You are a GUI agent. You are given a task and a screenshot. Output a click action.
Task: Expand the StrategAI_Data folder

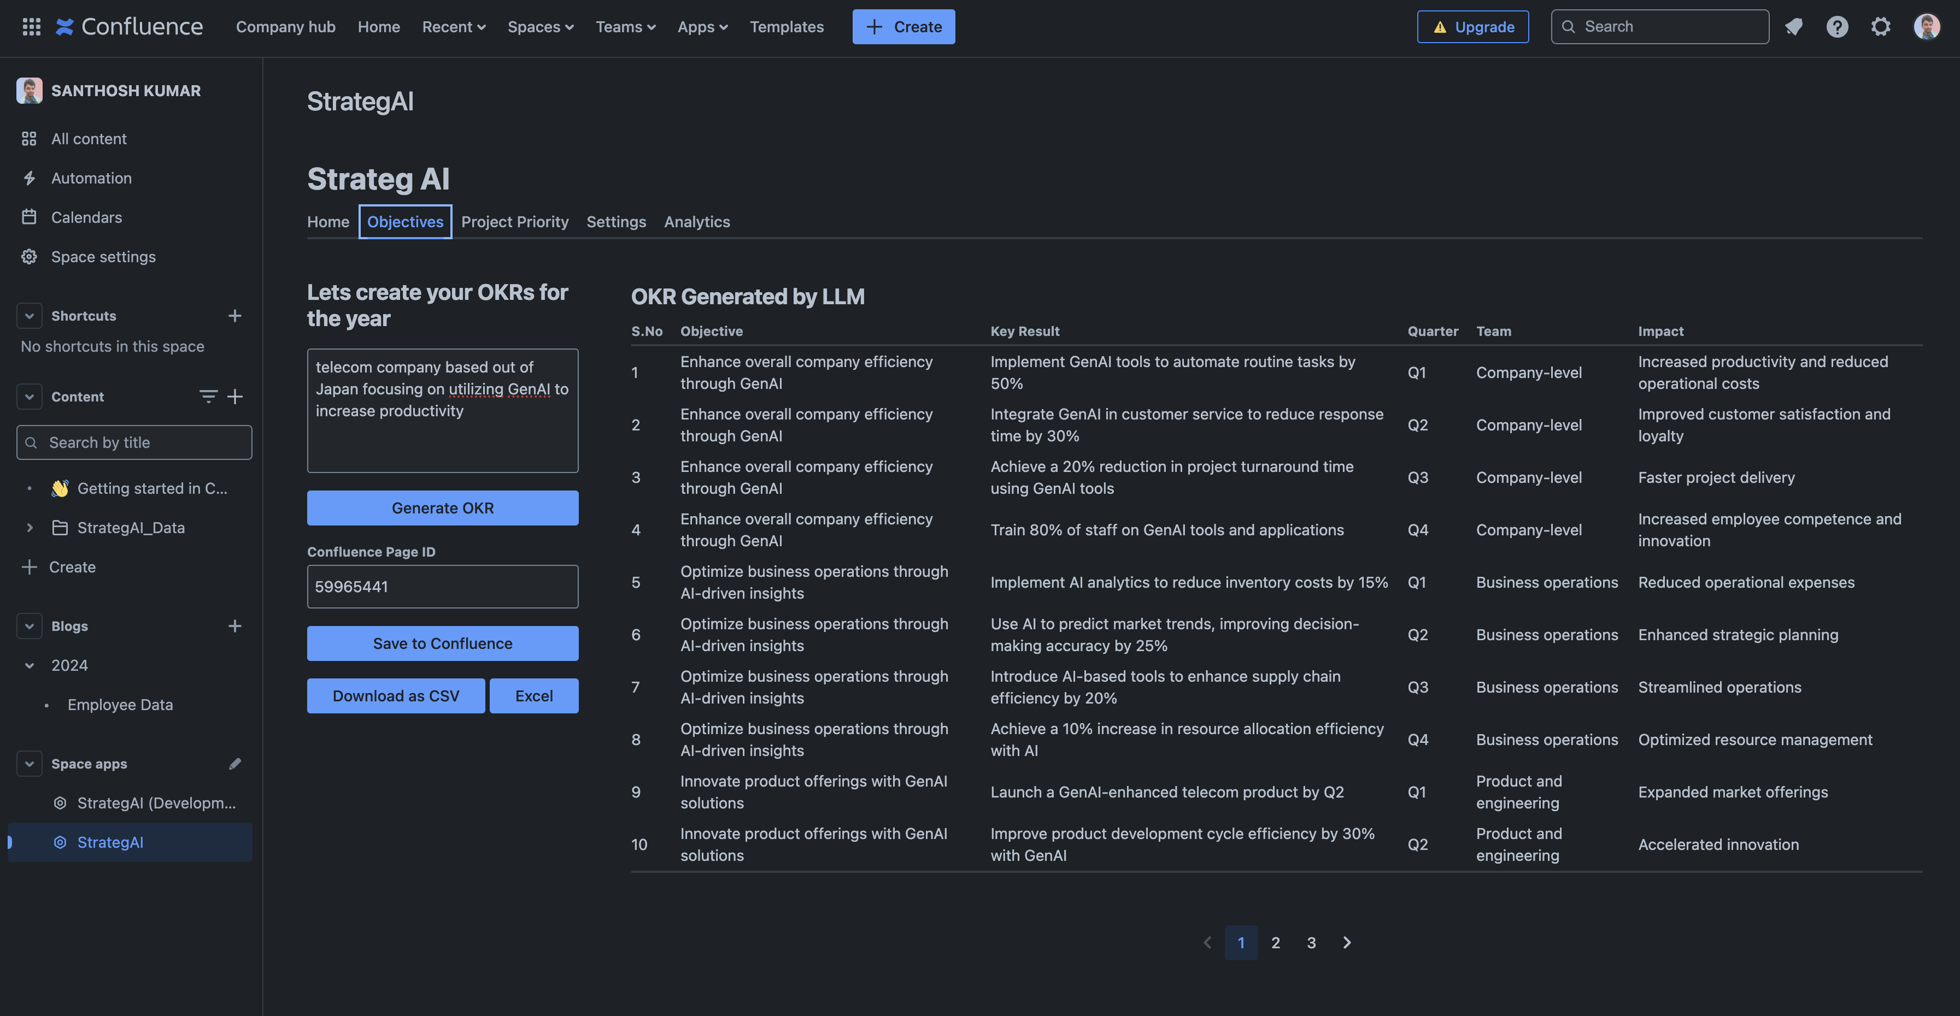pos(29,528)
